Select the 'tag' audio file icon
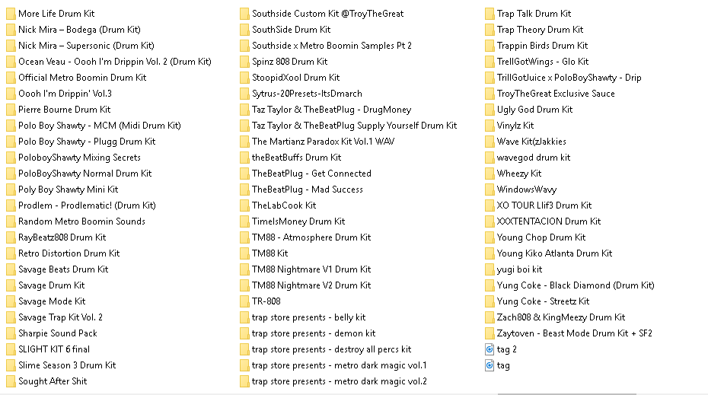Image resolution: width=708 pixels, height=395 pixels. 490,365
